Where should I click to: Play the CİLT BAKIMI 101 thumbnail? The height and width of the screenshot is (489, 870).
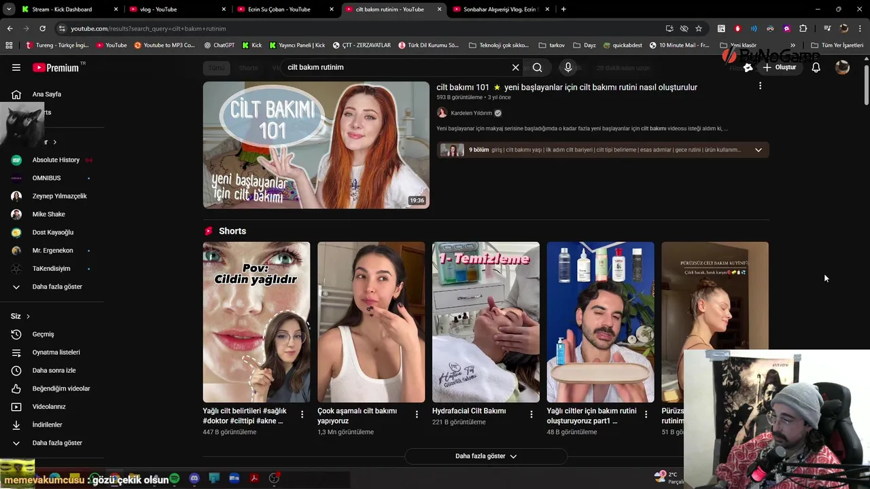click(x=316, y=145)
